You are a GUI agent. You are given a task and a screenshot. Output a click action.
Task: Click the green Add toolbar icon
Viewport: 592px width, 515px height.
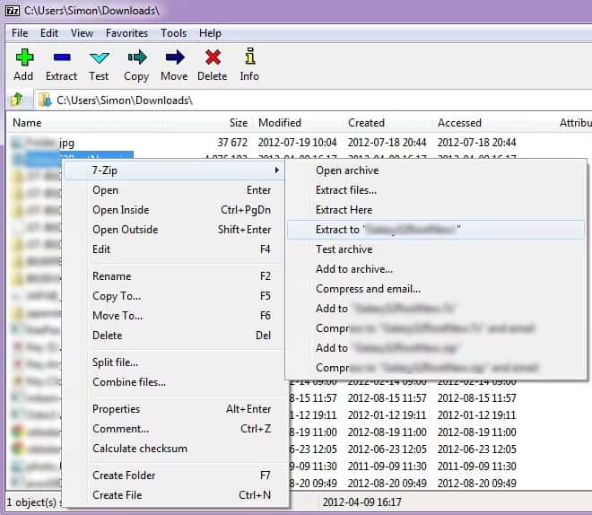point(24,57)
